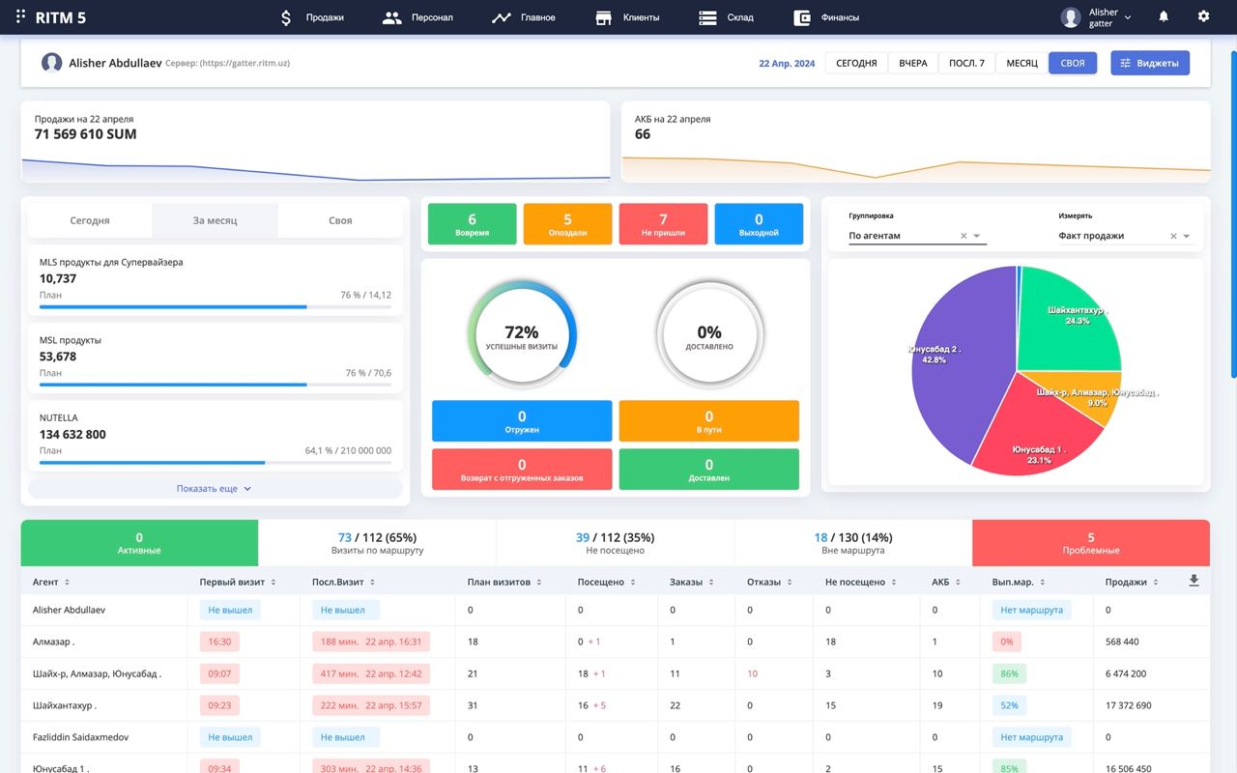Clear the Факт продажи measure selection

1173,236
